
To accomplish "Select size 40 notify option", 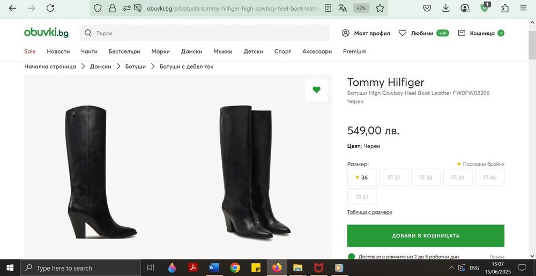I will click(489, 177).
